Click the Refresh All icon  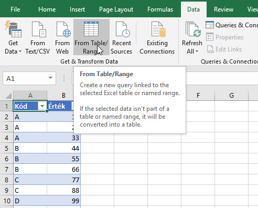pos(193,29)
